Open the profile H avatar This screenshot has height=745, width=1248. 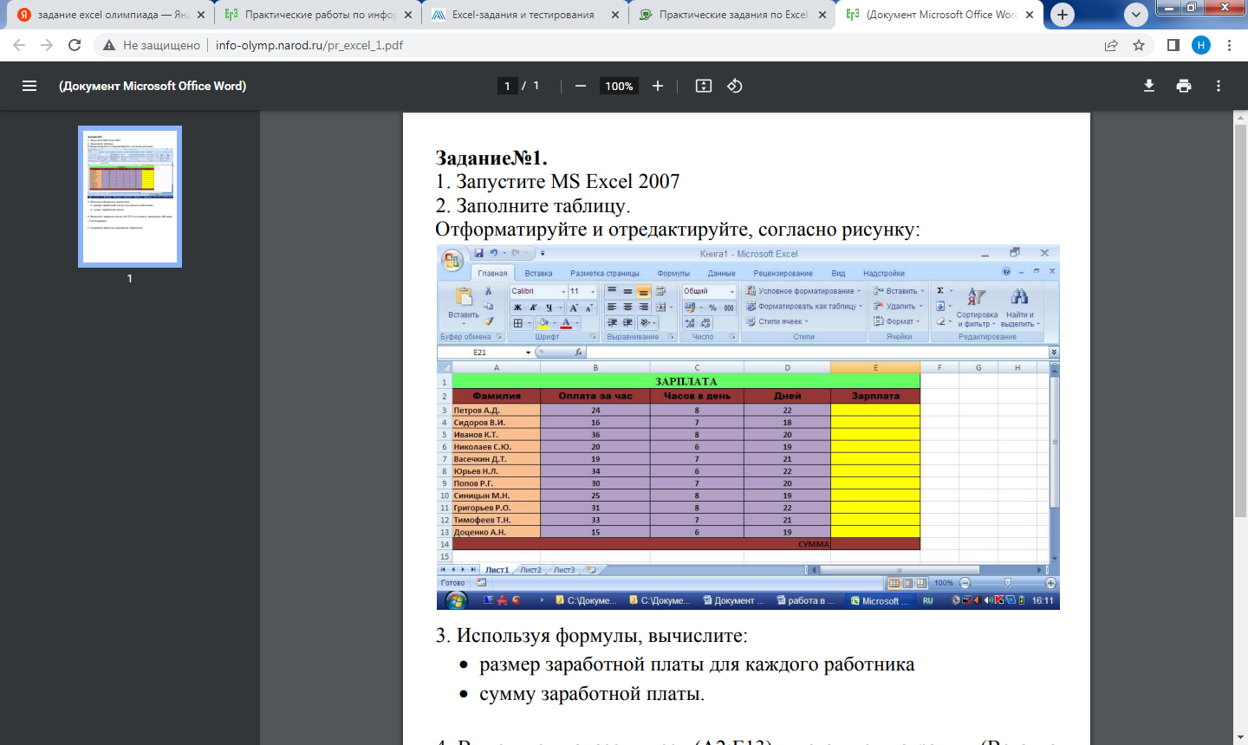tap(1201, 45)
